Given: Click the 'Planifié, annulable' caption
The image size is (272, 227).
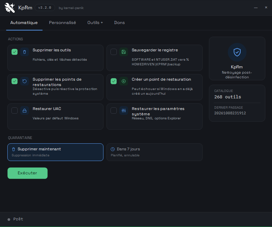Looking at the screenshot, I should 125,155.
